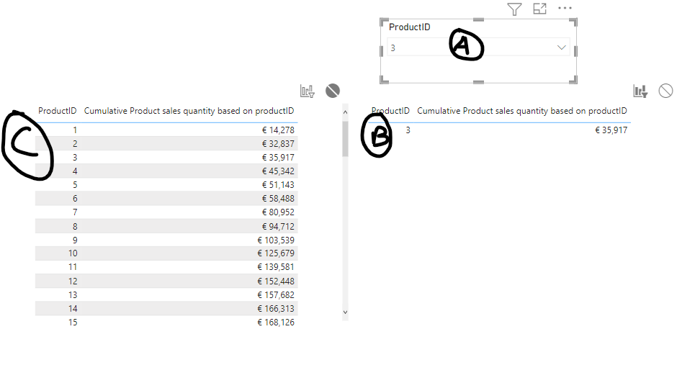This screenshot has height=365, width=677.
Task: Click ProductID 3 in right table
Action: (408, 130)
